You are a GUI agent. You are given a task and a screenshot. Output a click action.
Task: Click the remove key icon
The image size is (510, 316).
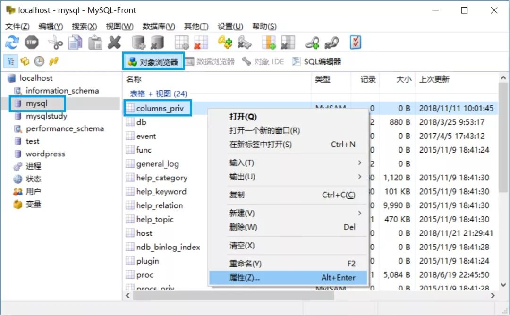pyautogui.click(x=244, y=43)
